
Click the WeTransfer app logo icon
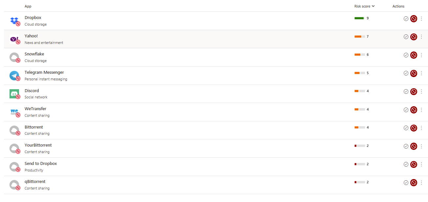[14, 112]
